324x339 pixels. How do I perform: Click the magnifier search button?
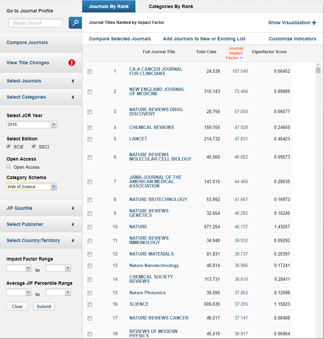(x=75, y=23)
